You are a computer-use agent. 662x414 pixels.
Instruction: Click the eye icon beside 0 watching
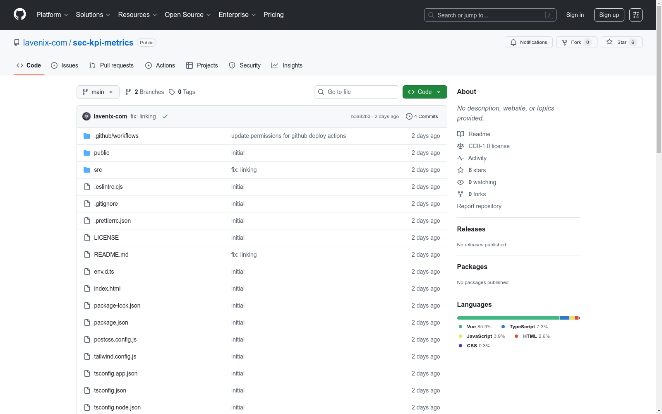(x=461, y=182)
